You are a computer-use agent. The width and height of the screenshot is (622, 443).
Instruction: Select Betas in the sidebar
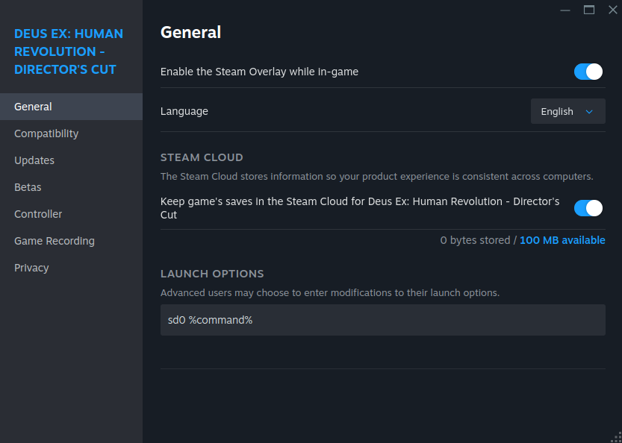click(x=28, y=187)
